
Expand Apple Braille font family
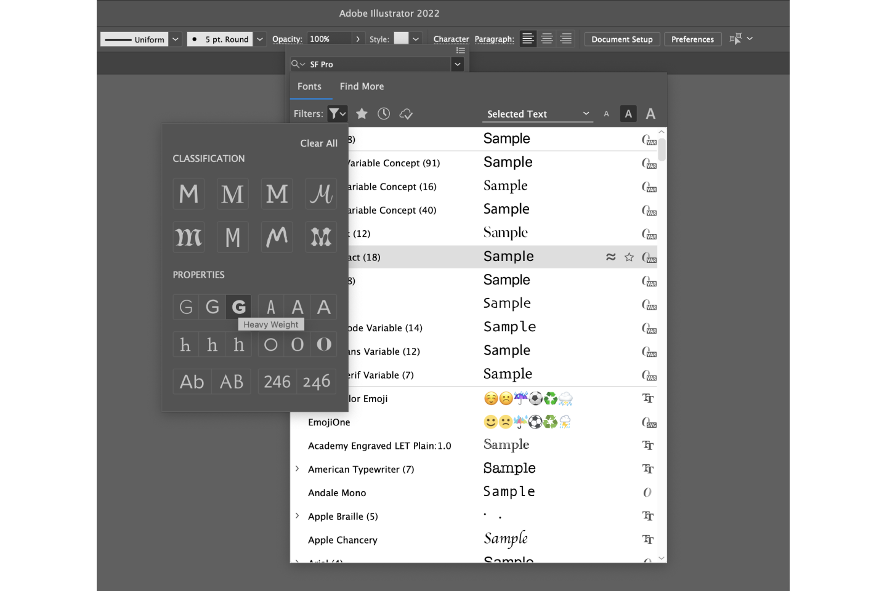pos(297,516)
